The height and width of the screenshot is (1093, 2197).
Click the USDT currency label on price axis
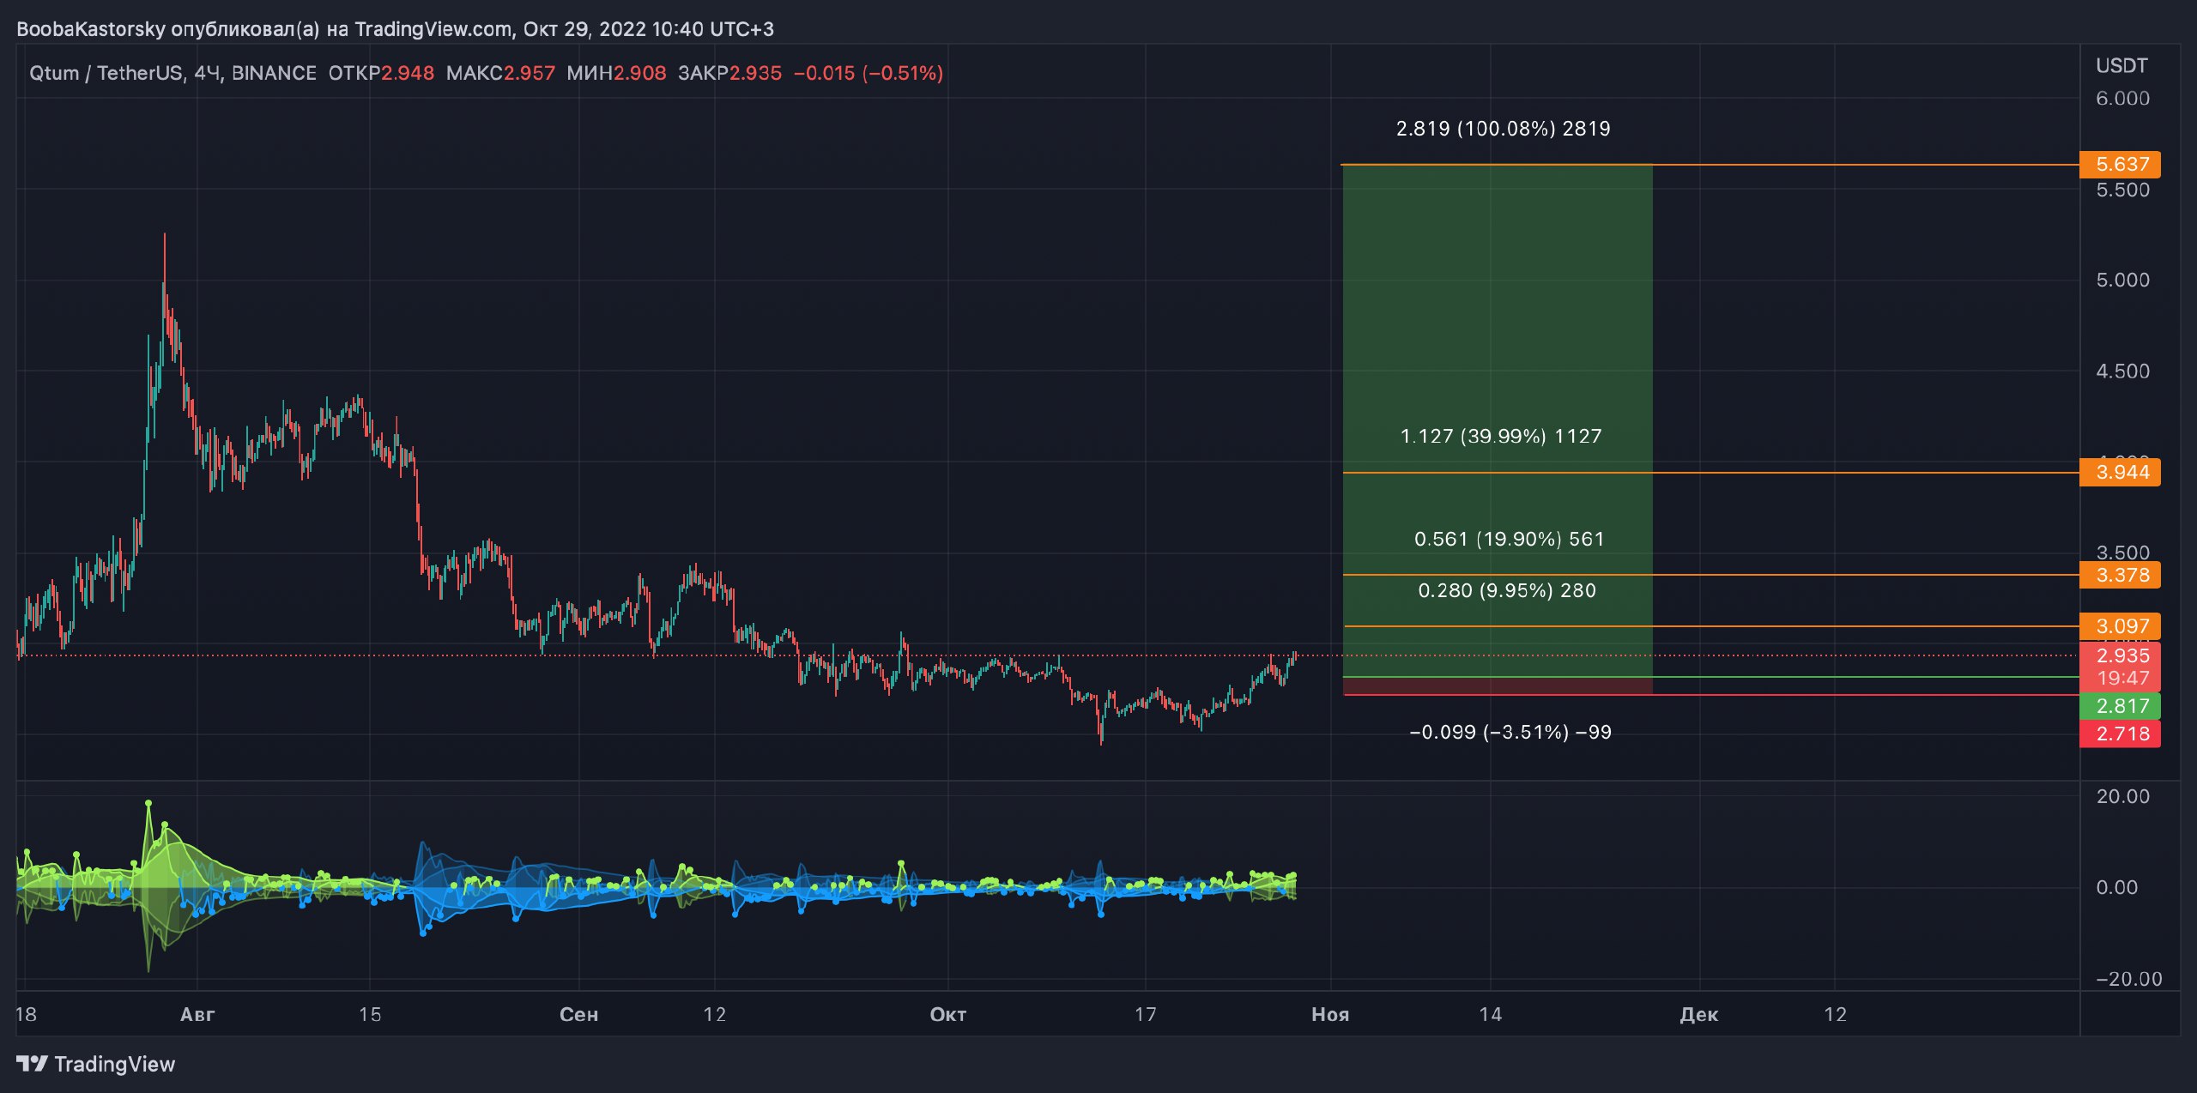click(2121, 66)
